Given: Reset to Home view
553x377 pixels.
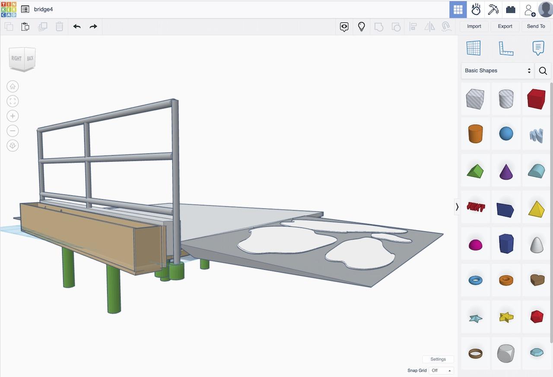Looking at the screenshot, I should pyautogui.click(x=13, y=86).
